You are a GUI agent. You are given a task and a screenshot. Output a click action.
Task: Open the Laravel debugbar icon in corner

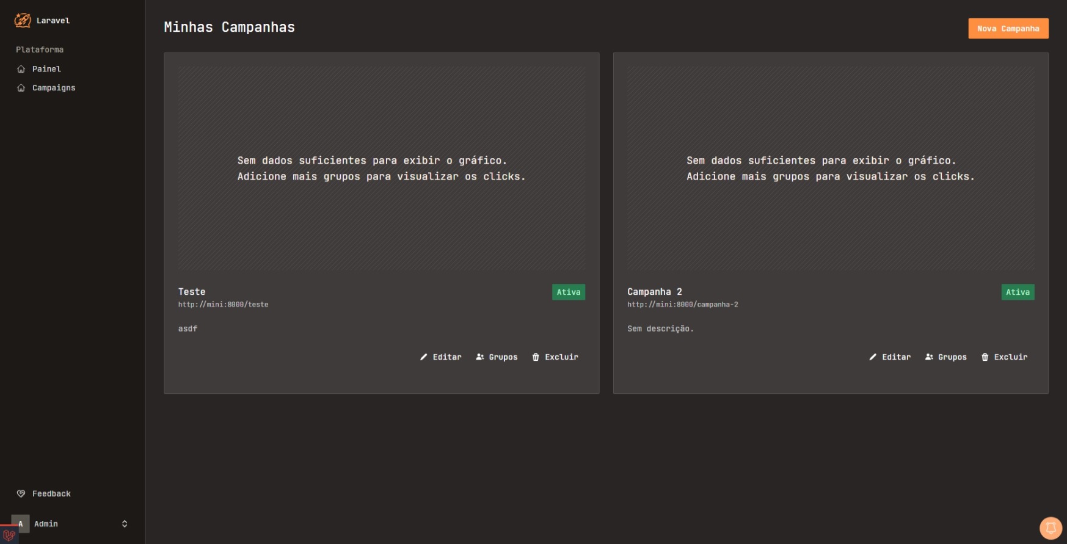click(9, 535)
